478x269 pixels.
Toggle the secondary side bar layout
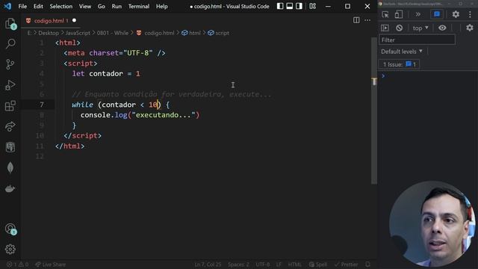pos(299,6)
